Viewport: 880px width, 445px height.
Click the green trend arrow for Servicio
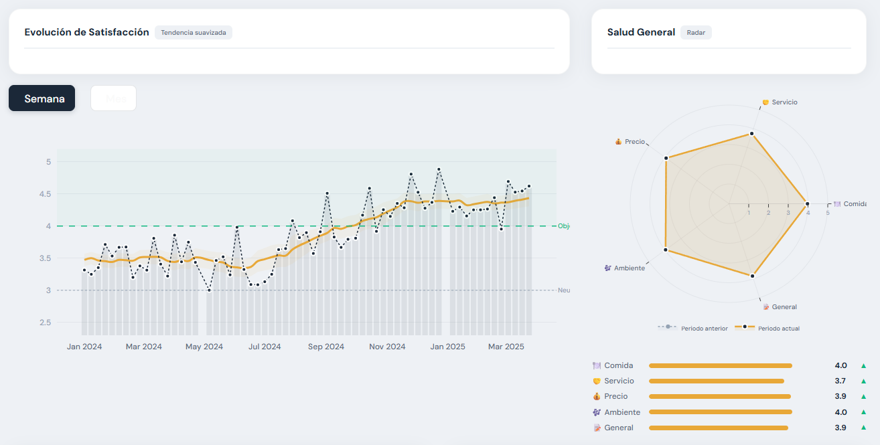[863, 381]
